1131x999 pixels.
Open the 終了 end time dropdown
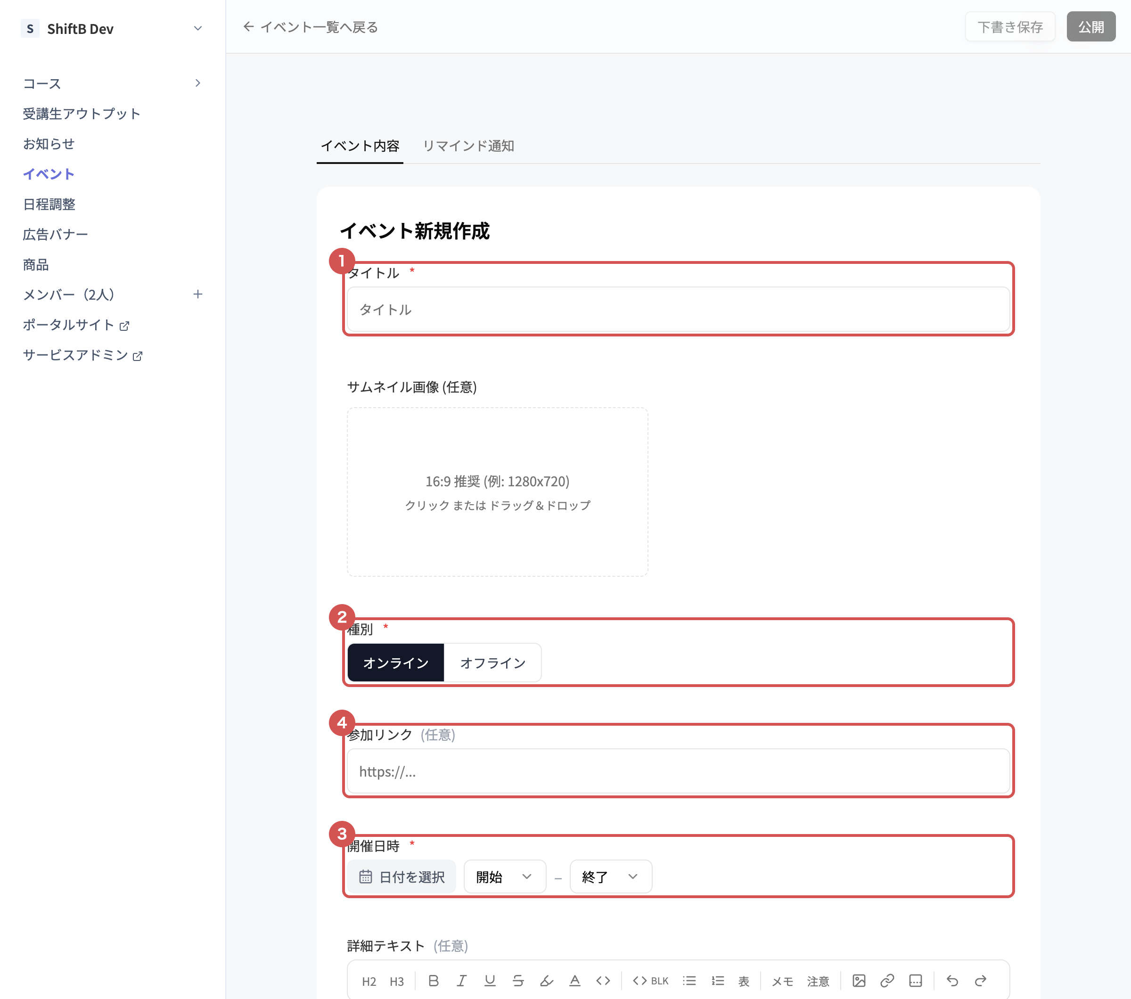[610, 876]
